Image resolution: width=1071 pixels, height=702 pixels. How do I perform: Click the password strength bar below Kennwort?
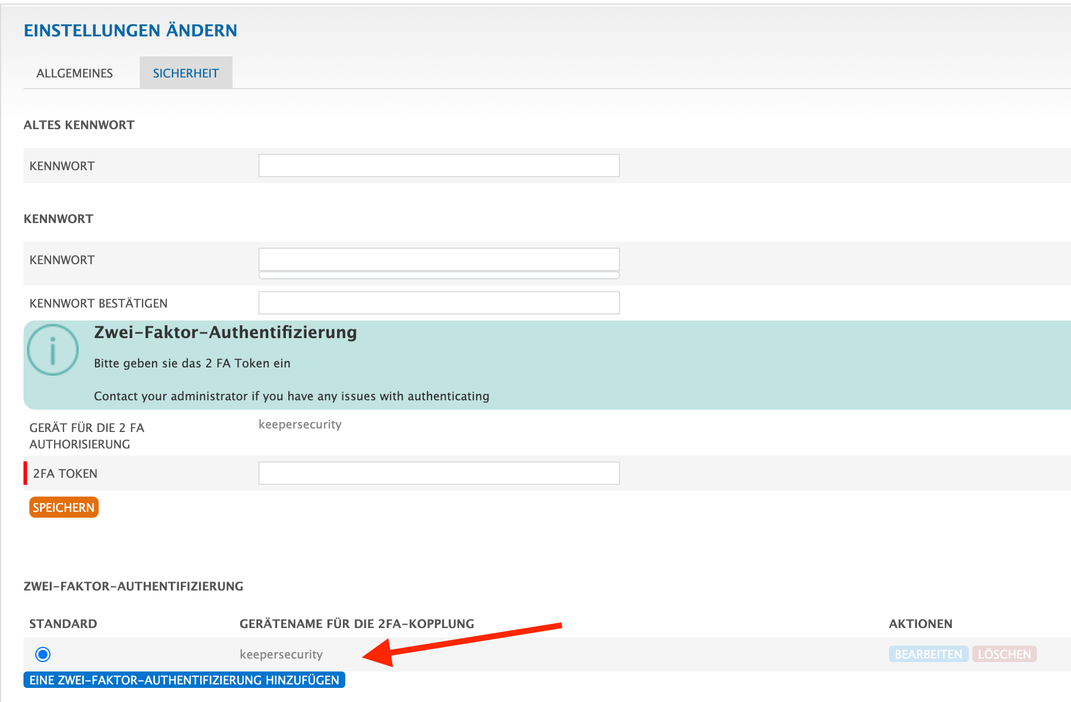439,275
